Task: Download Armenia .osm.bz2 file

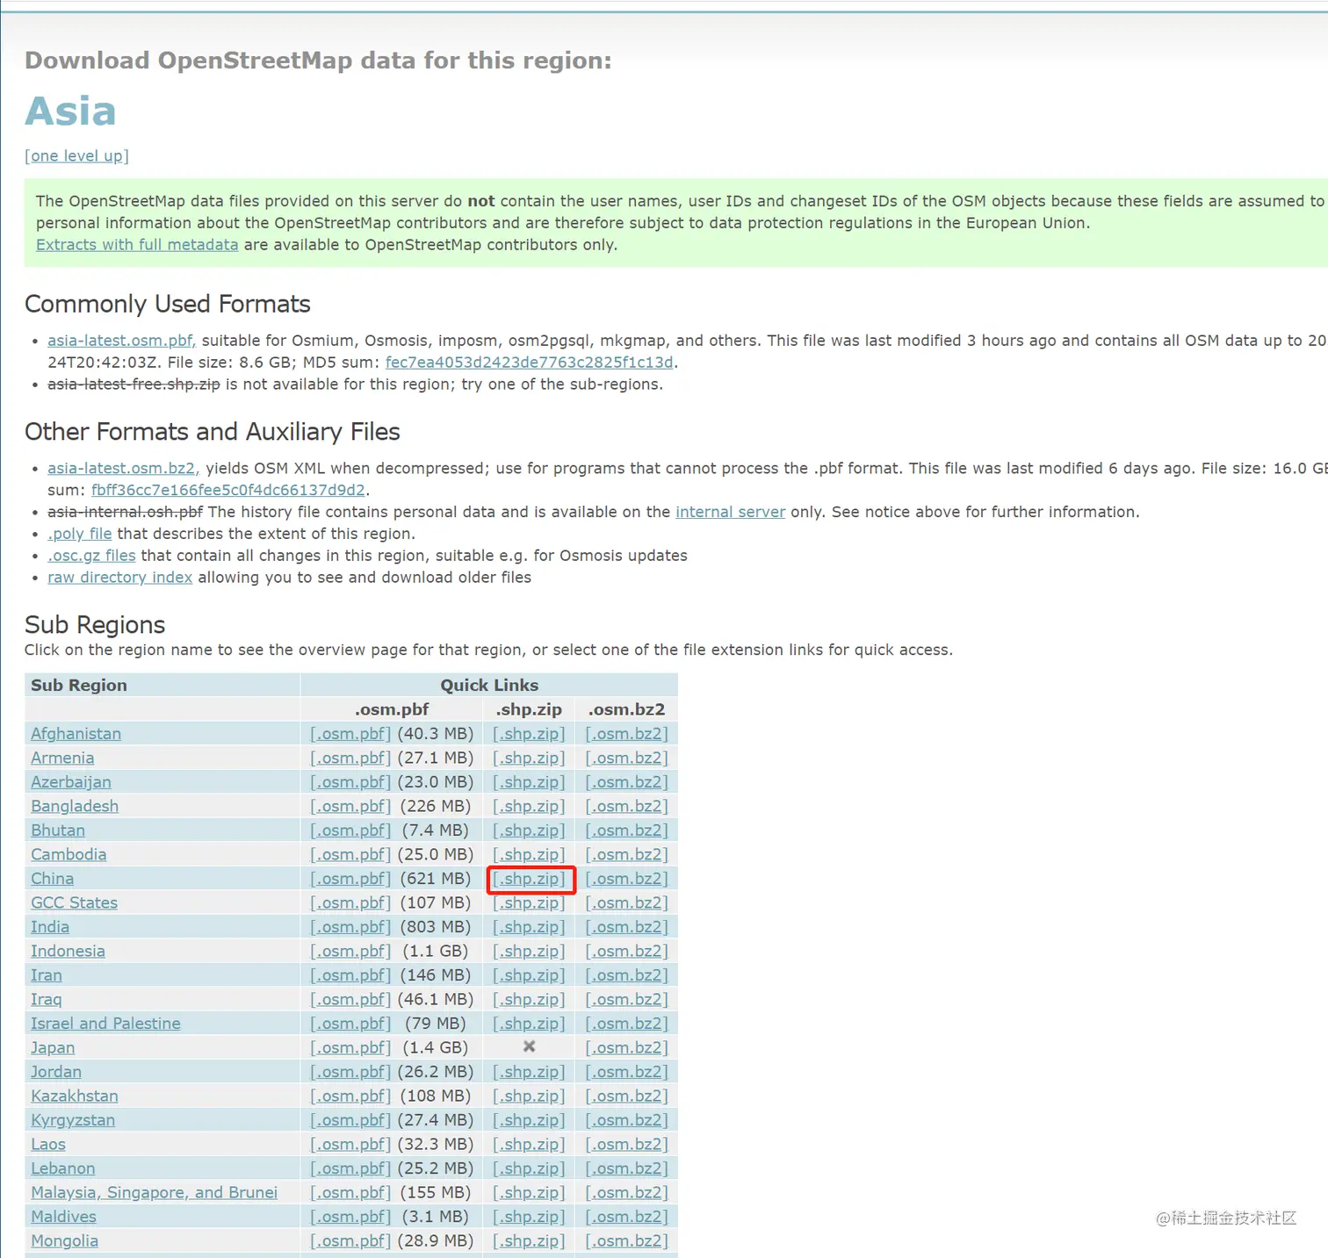Action: (627, 758)
